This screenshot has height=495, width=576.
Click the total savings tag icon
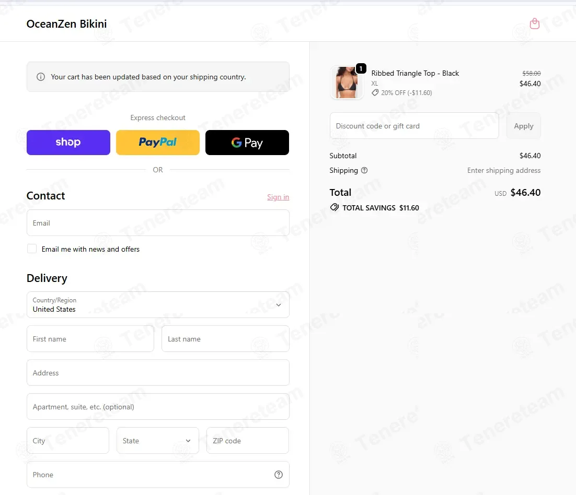[335, 207]
